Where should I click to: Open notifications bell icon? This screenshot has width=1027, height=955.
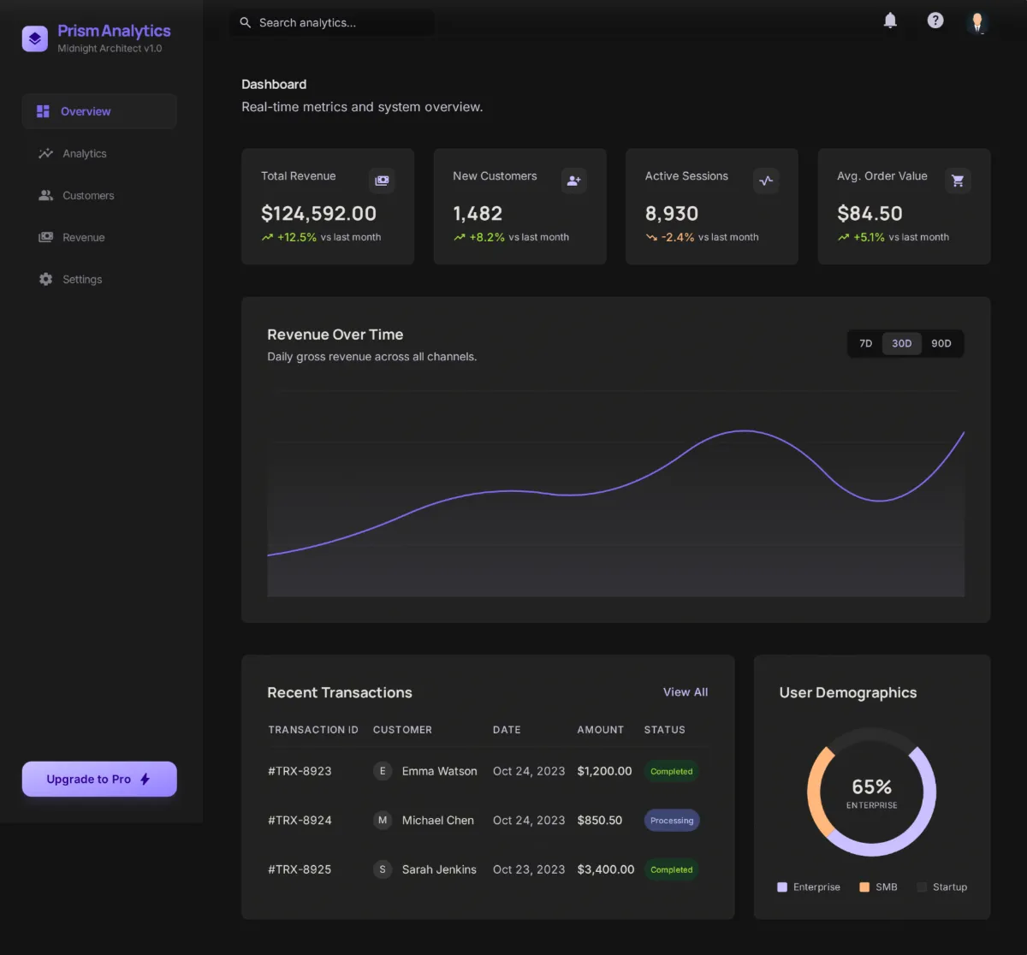890,21
